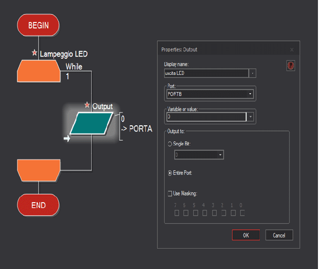Click the Display name field 'uscita LED'
The image size is (321, 269).
tap(206, 73)
